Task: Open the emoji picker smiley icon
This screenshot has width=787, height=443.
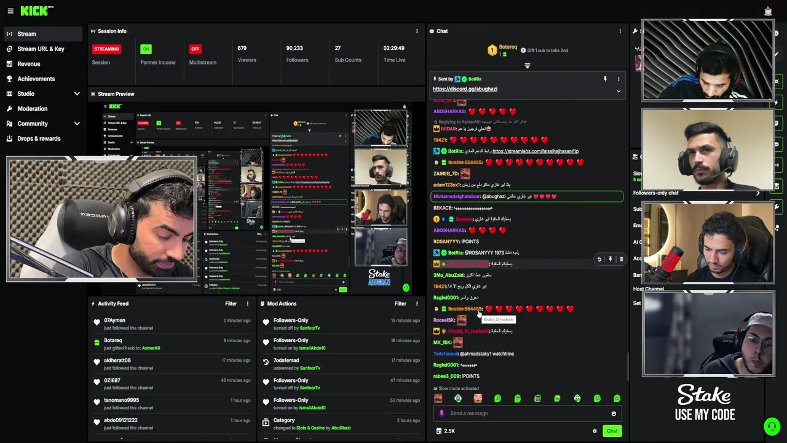Action: click(614, 413)
